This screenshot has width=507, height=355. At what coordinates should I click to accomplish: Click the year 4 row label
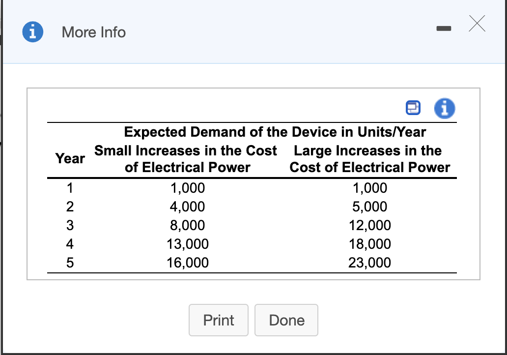click(x=70, y=244)
